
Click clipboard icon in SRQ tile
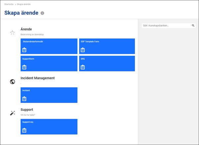(x=83, y=67)
